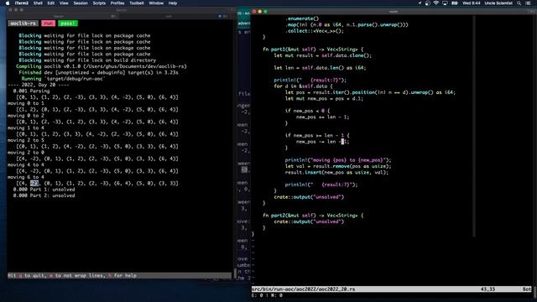Click the 'moving 2 to 0' line
537x302 pixels.
26,153
